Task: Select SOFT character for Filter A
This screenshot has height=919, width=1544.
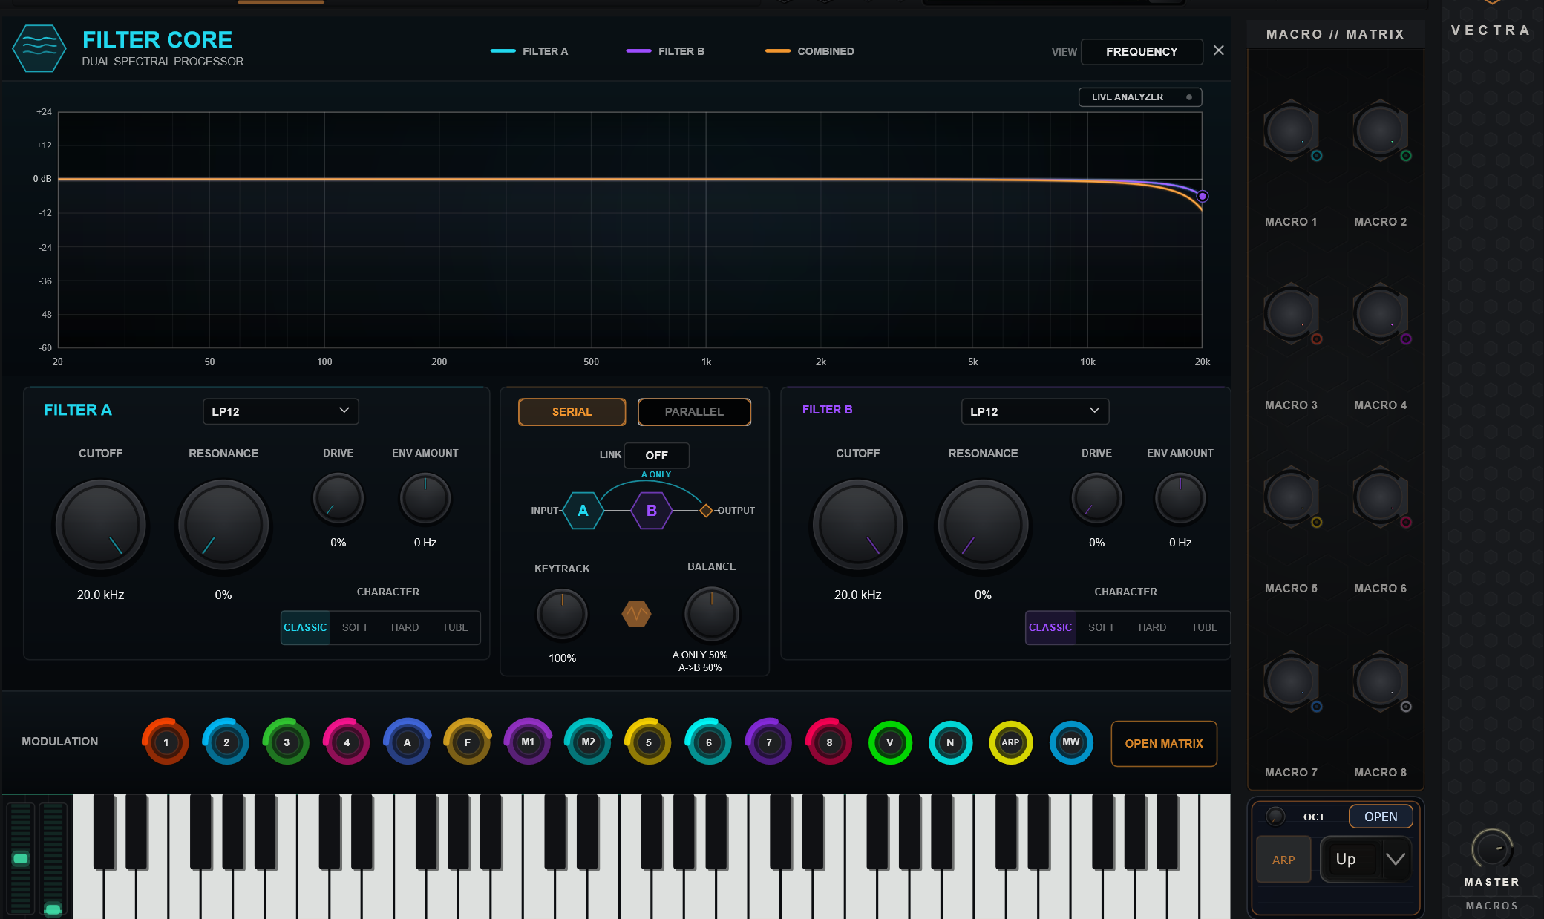Action: click(x=355, y=627)
